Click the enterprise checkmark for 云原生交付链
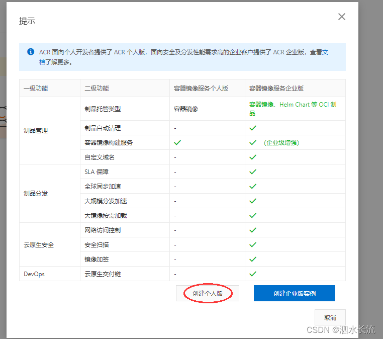This screenshot has width=383, height=339. click(253, 274)
